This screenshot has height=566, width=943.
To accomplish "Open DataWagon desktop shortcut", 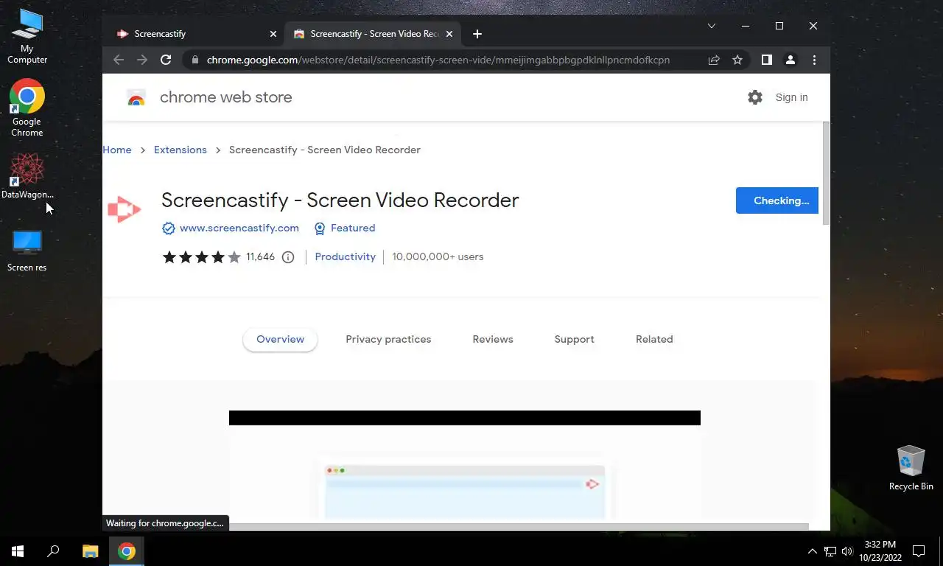I will click(x=27, y=176).
